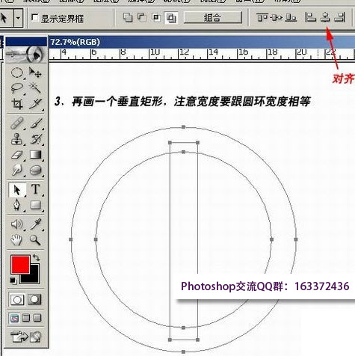Click the bottom-left corner anchor of rectangle
Image resolution: width=355 pixels, height=356 pixels.
pyautogui.click(x=170, y=340)
